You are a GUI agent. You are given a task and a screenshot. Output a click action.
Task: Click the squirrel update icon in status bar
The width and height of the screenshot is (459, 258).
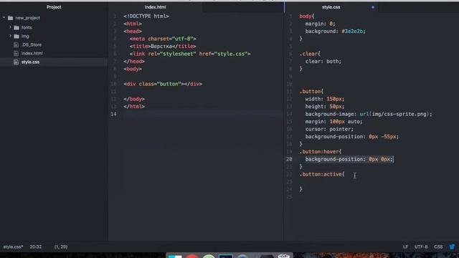[452, 247]
